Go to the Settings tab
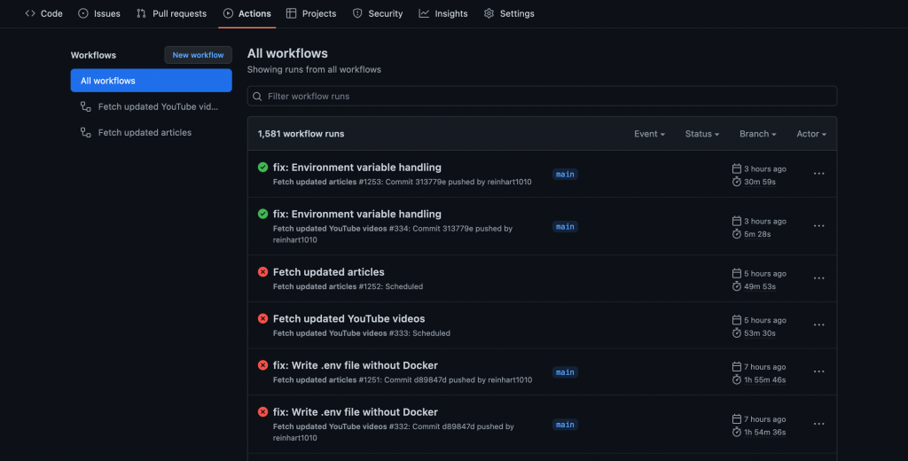The image size is (908, 461). [x=509, y=14]
